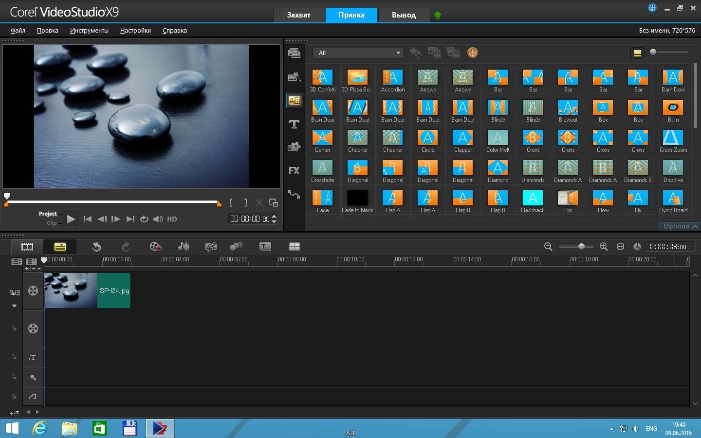This screenshot has height=438, width=701.
Task: Adjust the library thumbnail size slider
Action: [653, 52]
